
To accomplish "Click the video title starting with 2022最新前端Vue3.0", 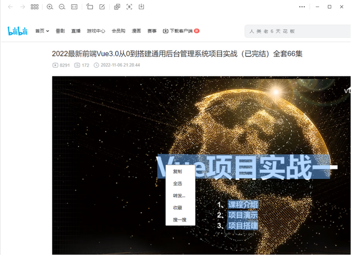I will tap(177, 54).
